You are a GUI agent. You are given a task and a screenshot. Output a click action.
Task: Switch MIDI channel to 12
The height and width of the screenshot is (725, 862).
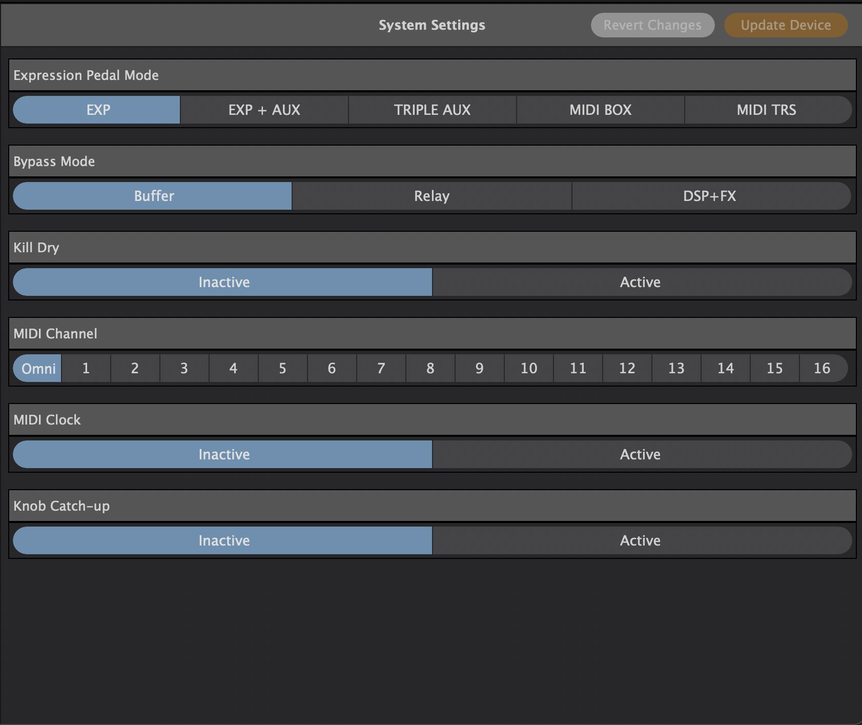(x=627, y=368)
